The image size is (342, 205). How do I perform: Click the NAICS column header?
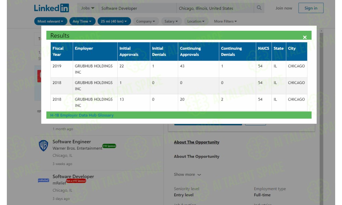pos(264,51)
